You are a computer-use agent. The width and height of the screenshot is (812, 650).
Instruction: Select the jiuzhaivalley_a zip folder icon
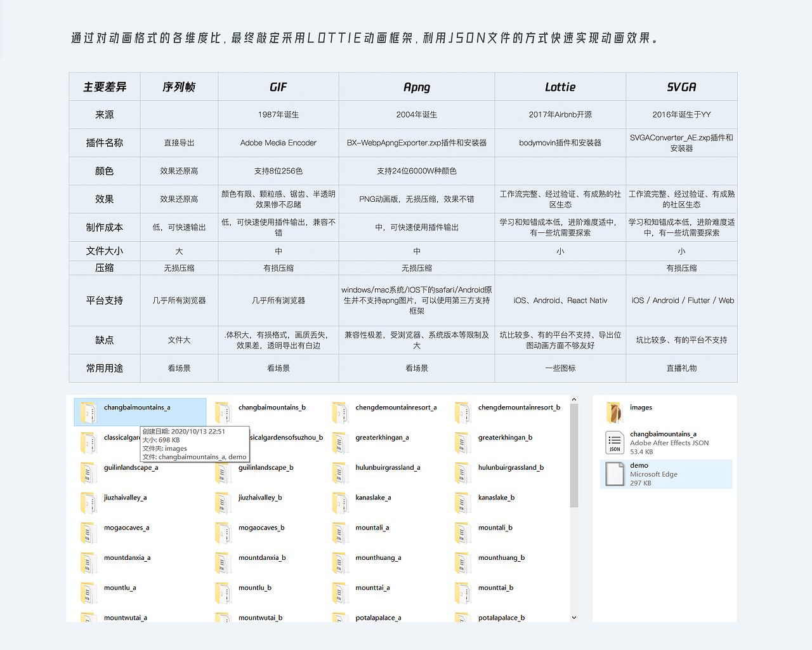89,503
